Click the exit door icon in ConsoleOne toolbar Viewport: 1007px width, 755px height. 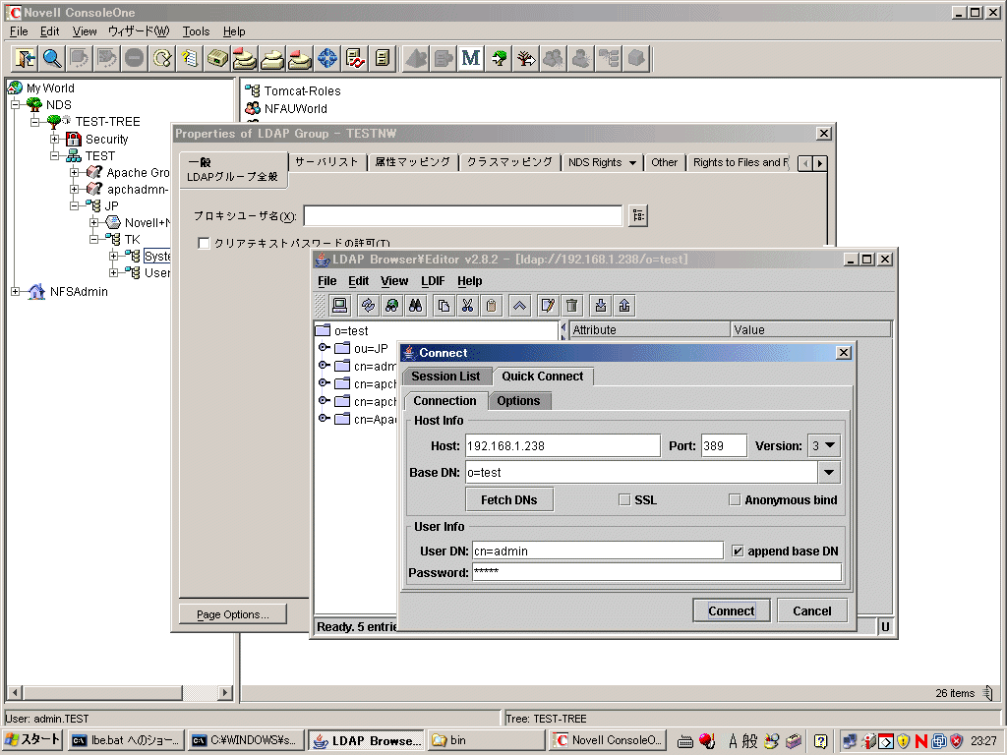click(x=25, y=58)
